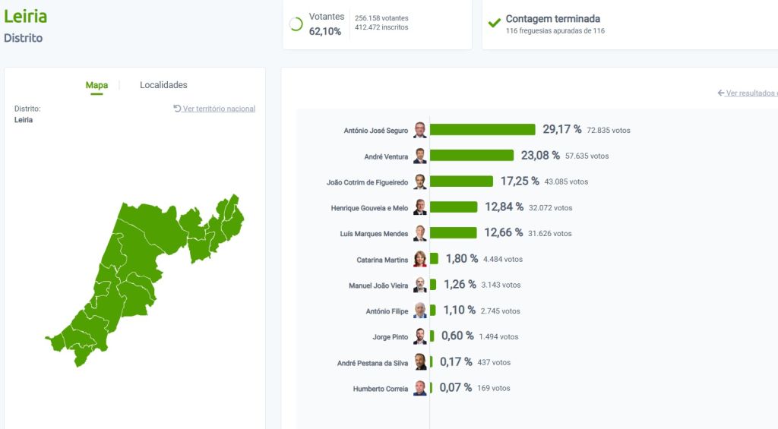Image resolution: width=778 pixels, height=429 pixels.
Task: Click the Luís Marques Mendes name label
Action: pos(374,234)
